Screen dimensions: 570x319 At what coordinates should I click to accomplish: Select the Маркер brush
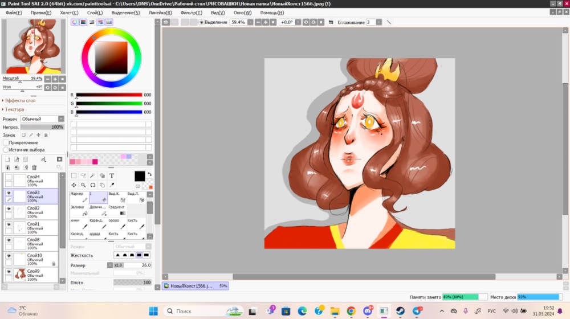click(x=79, y=197)
